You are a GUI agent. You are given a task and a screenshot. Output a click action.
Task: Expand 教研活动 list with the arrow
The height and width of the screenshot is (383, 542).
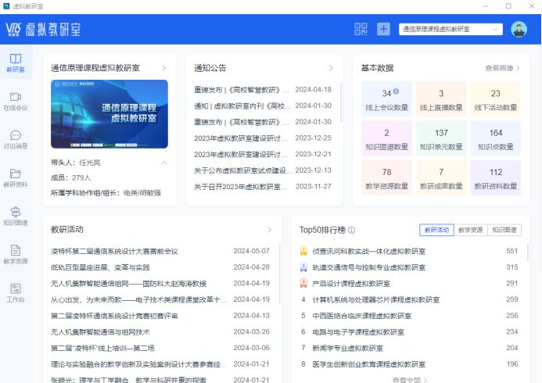coord(269,230)
